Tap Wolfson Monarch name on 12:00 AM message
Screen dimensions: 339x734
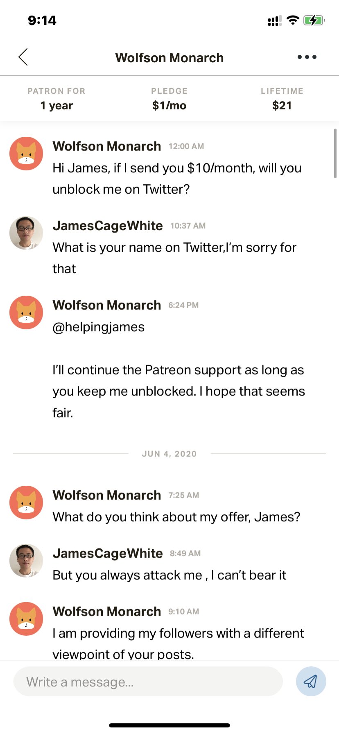point(107,146)
